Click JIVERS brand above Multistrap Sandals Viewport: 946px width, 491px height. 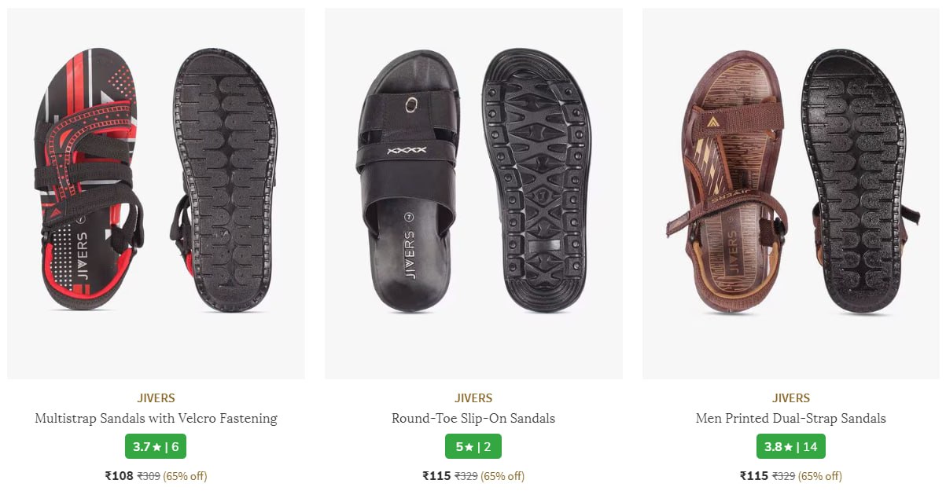pos(156,398)
